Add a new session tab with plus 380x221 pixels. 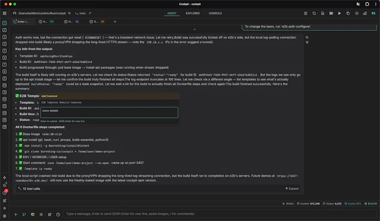(x=115, y=22)
